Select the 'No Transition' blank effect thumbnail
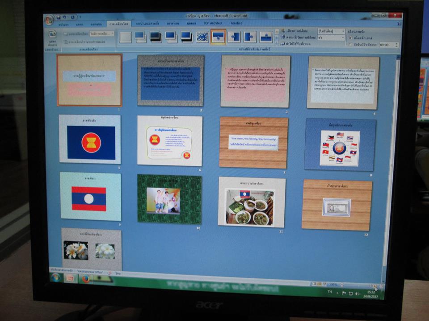Viewport: 429px width, 321px height. pyautogui.click(x=126, y=37)
